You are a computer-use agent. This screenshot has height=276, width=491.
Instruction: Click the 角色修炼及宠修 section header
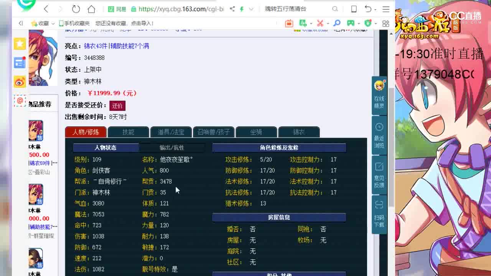(279, 148)
